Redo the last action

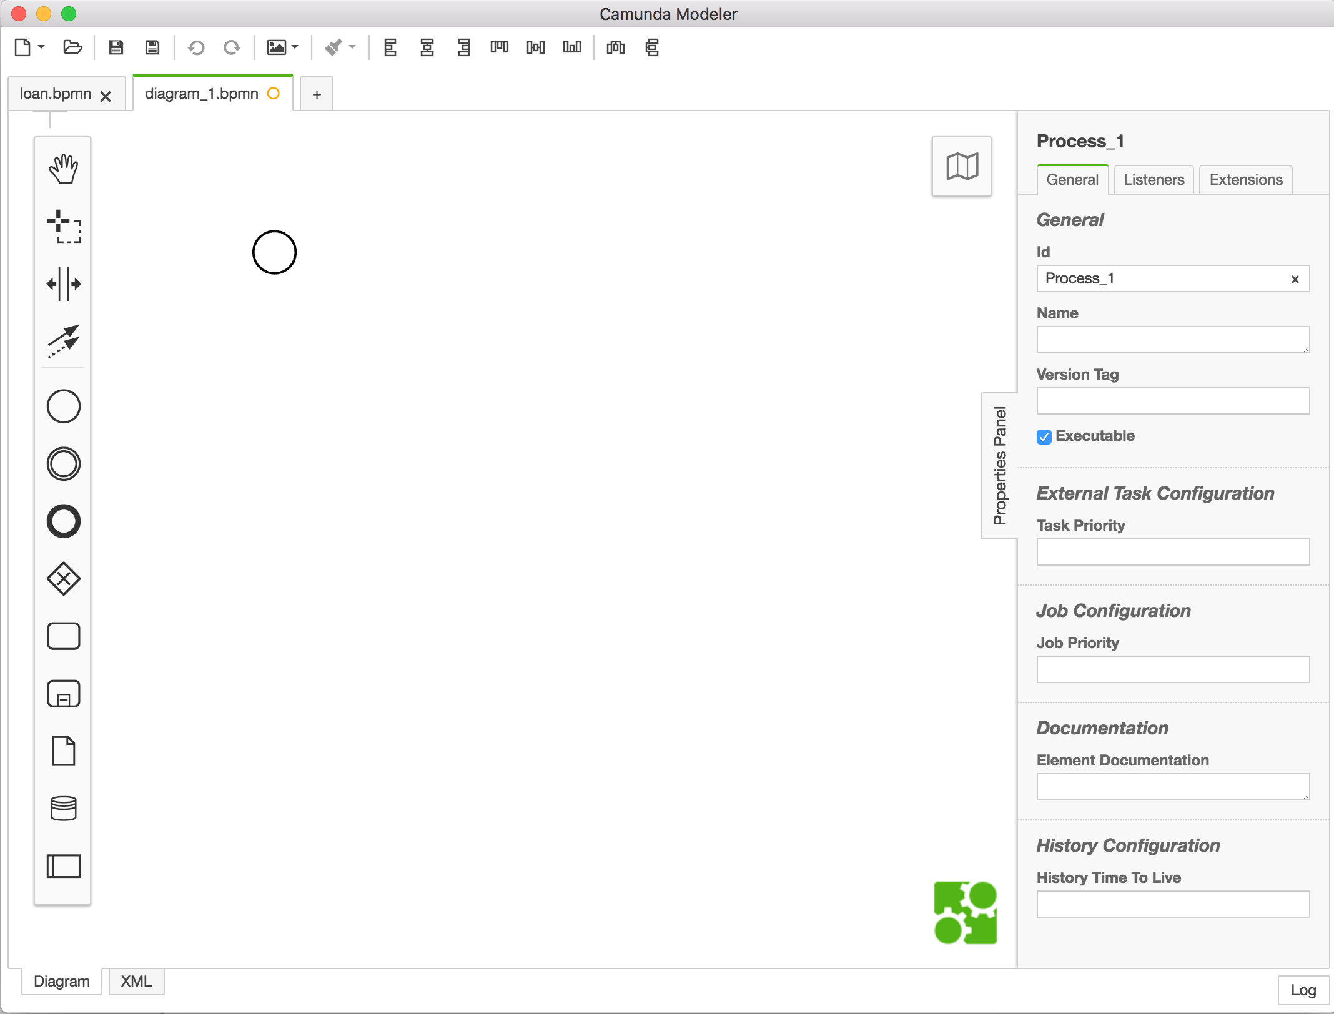pyautogui.click(x=232, y=47)
